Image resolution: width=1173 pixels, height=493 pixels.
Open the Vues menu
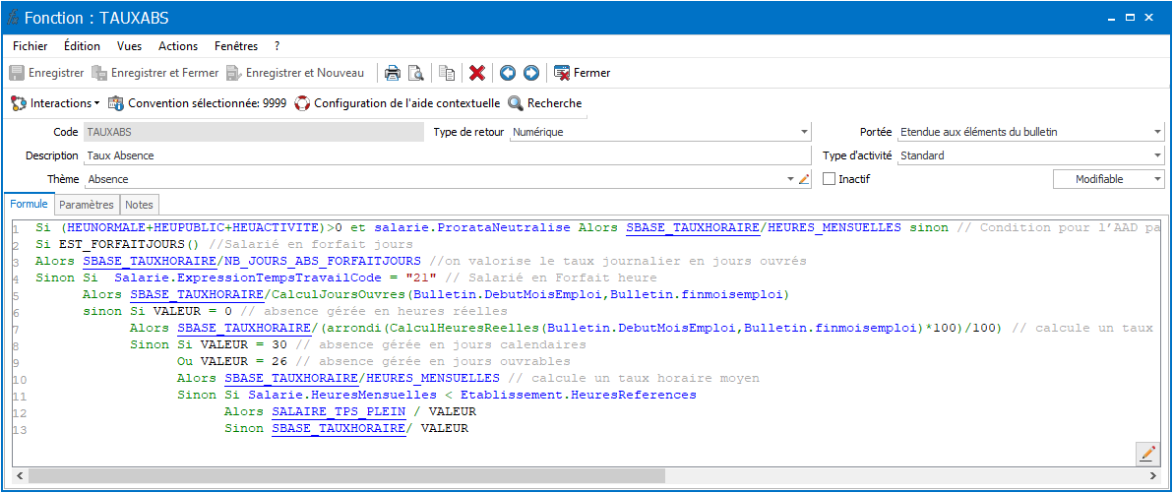point(130,46)
